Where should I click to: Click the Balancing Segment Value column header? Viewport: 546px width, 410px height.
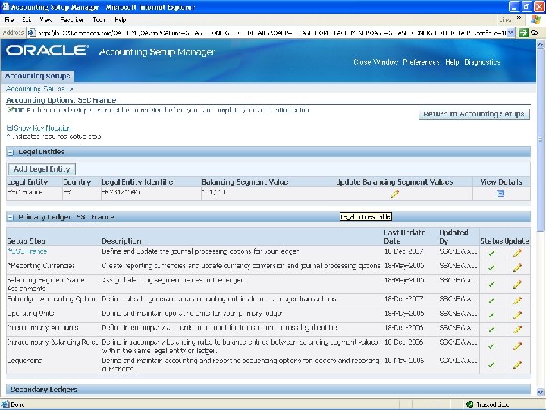point(244,181)
